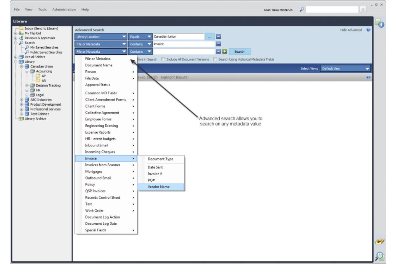Select the AP folder
The image size is (396, 264).
pos(44,76)
